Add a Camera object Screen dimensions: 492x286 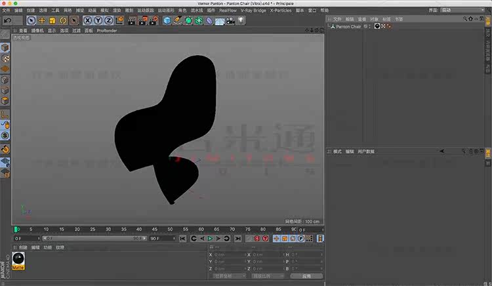(x=231, y=21)
